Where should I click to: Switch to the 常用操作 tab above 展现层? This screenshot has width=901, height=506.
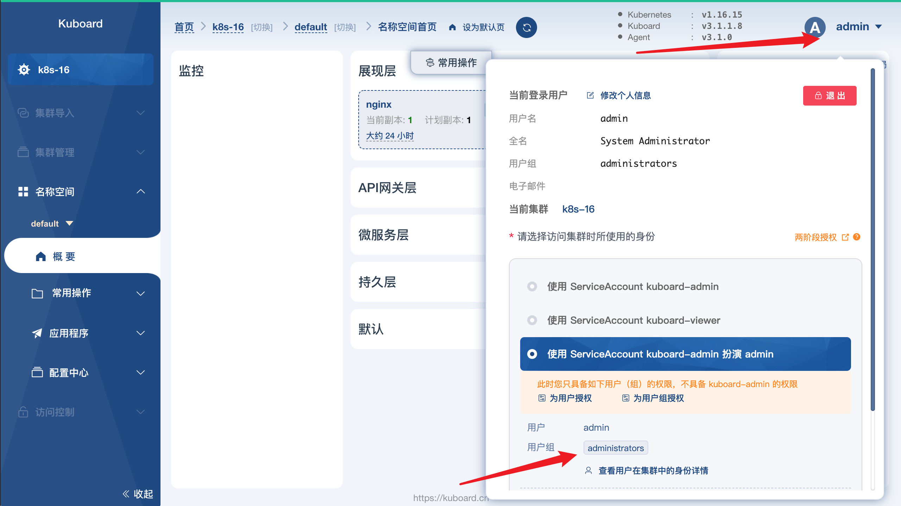point(451,63)
